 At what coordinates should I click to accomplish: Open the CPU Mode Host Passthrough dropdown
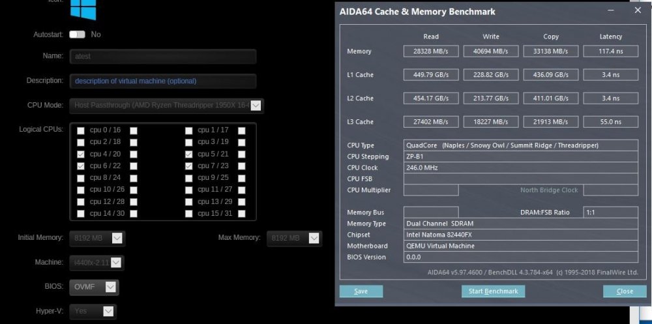167,105
